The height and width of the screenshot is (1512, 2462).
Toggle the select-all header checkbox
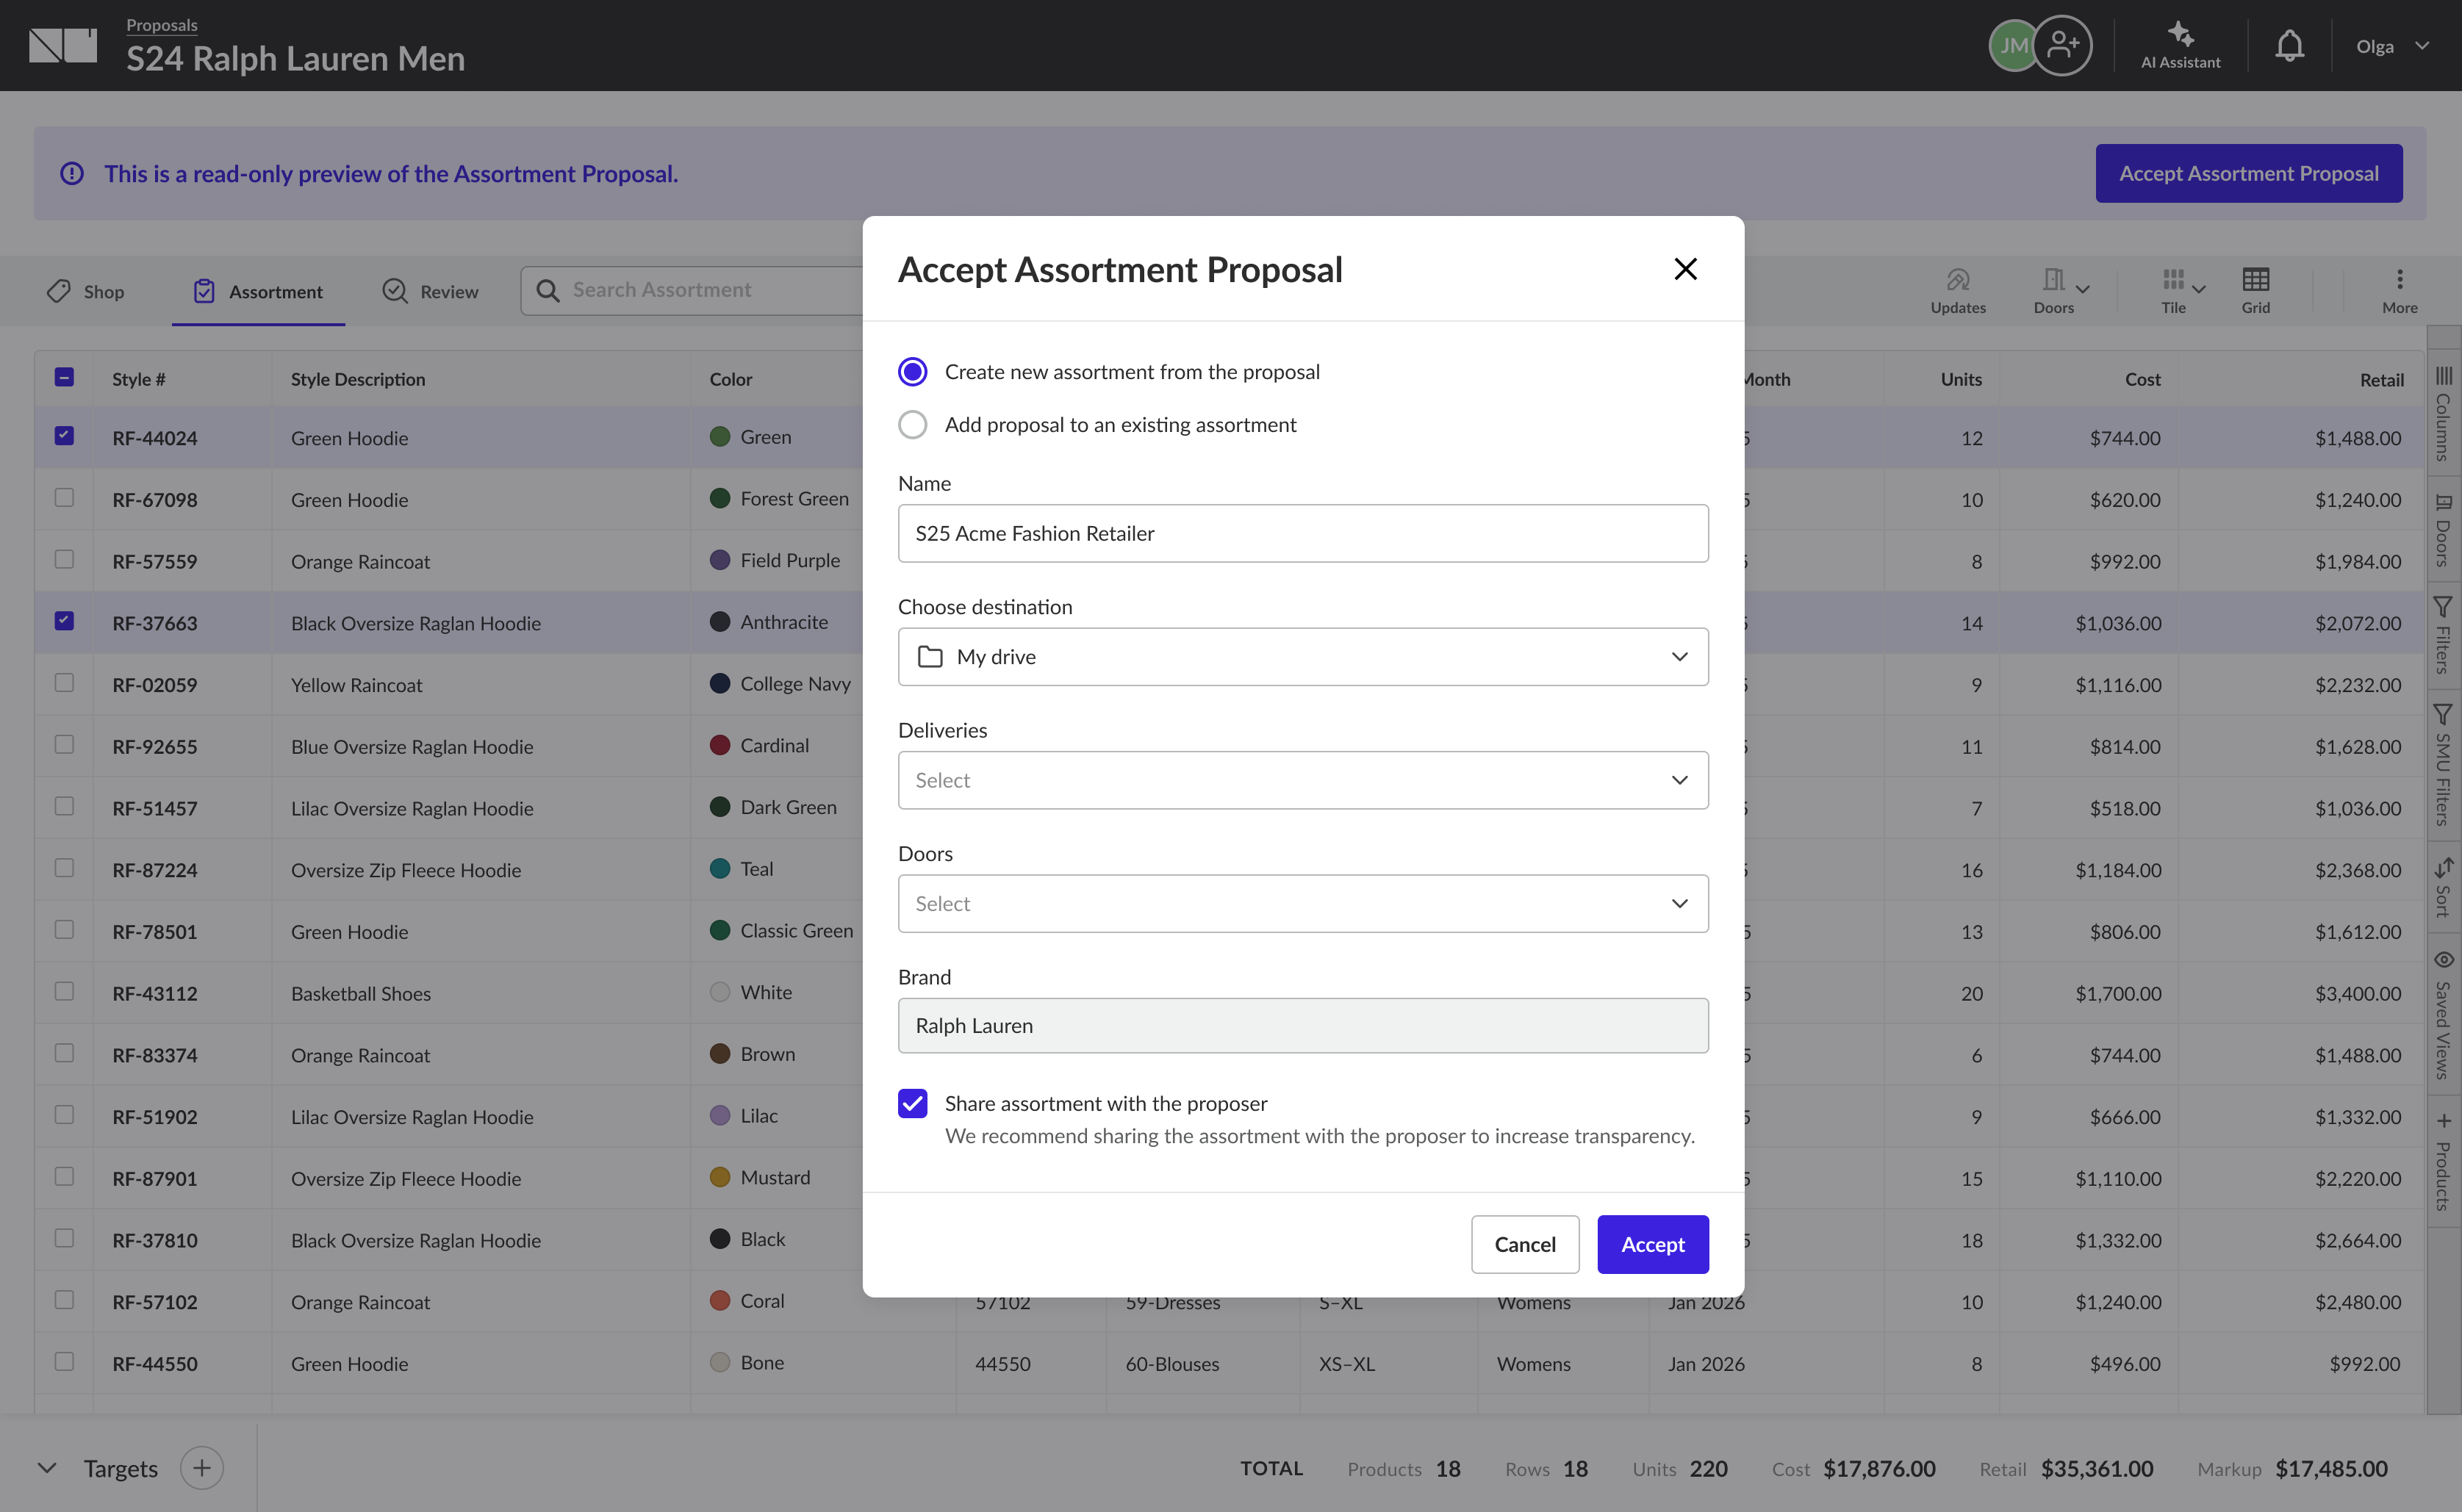pos(64,377)
